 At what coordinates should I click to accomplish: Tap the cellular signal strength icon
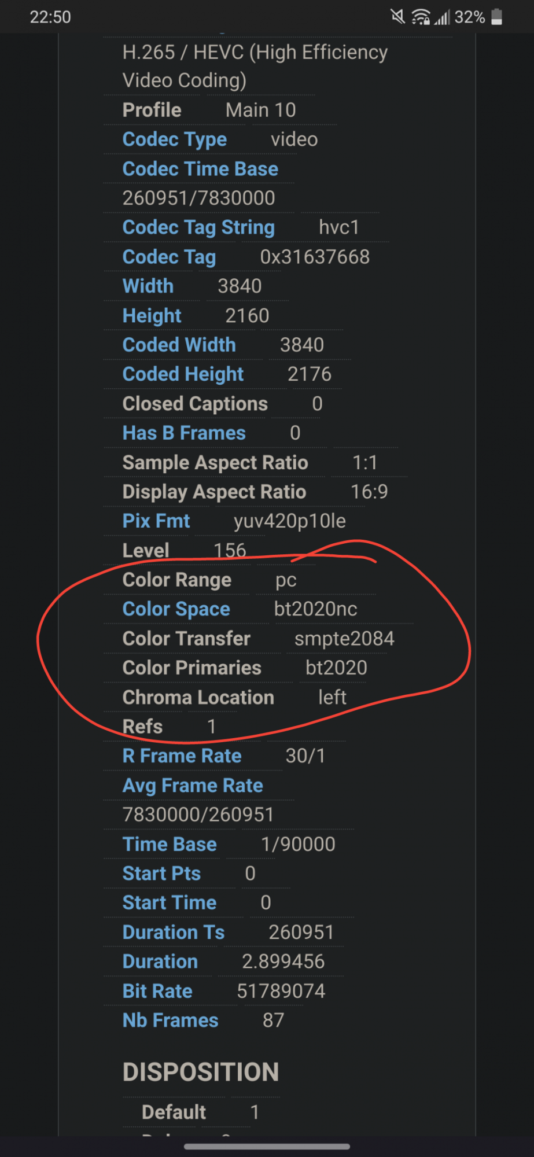click(x=442, y=17)
